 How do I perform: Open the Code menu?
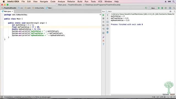click(x=53, y=2)
